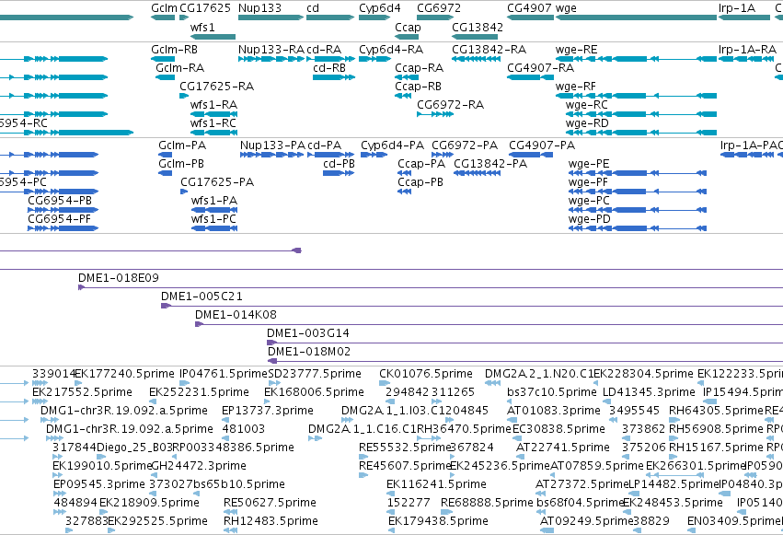Select the Gclm-RA transcript label
Image resolution: width=783 pixels, height=535 pixels.
point(179,68)
